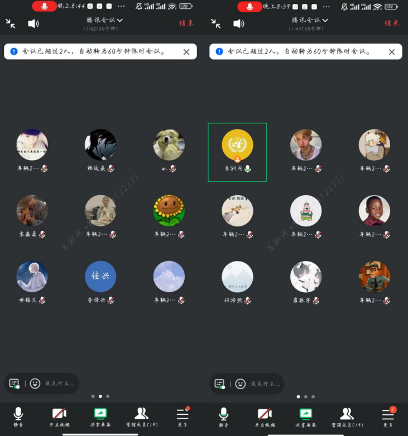Image resolution: width=408 pixels, height=436 pixels.
Task: Dismiss the 60-minute limit notice in left meeting
Action: pyautogui.click(x=186, y=52)
